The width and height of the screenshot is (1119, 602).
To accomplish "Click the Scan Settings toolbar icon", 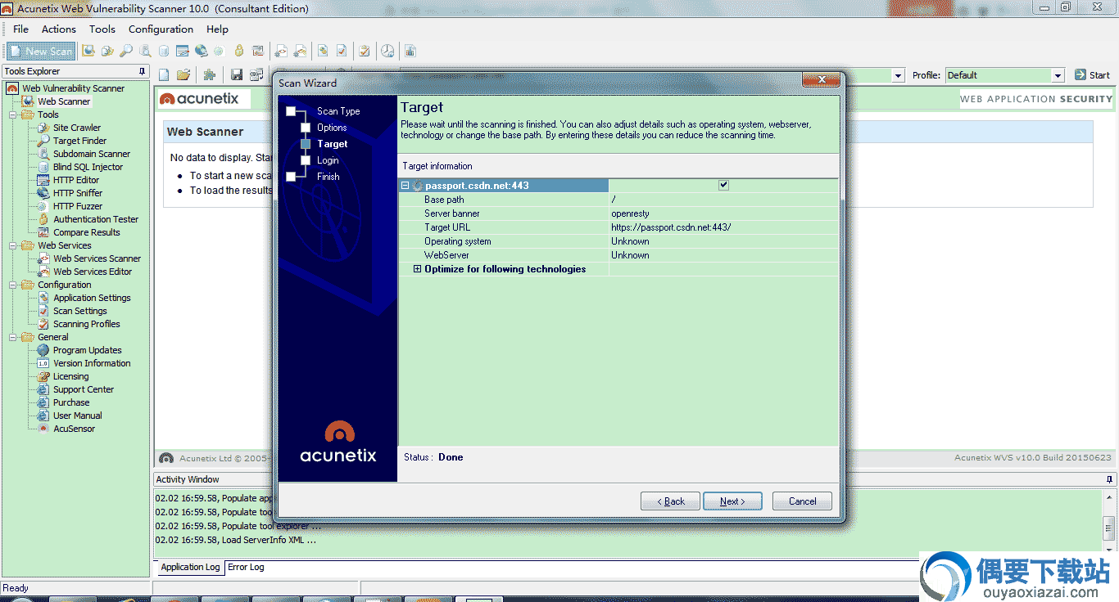I will 342,51.
